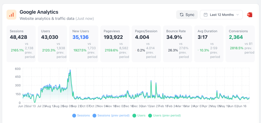Click the Website analytics & traffic data subtitle

(47, 18)
